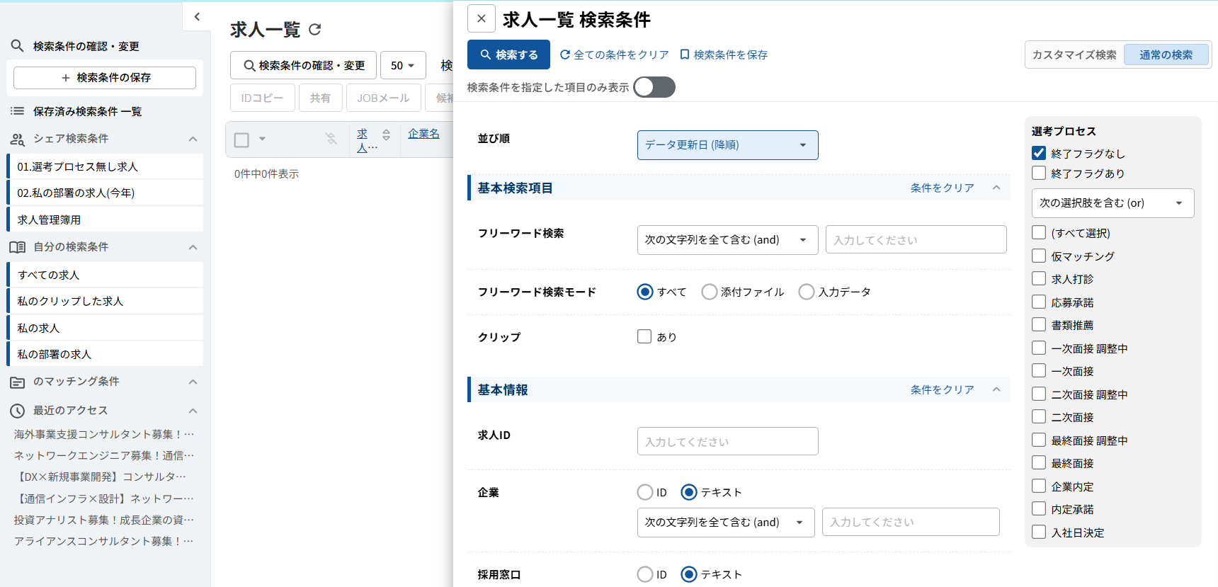The width and height of the screenshot is (1218, 587).
Task: Collapse the 基本検索項目 section chevron
Action: click(x=996, y=188)
